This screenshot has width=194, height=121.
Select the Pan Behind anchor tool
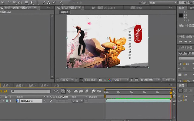click(x=20, y=2)
